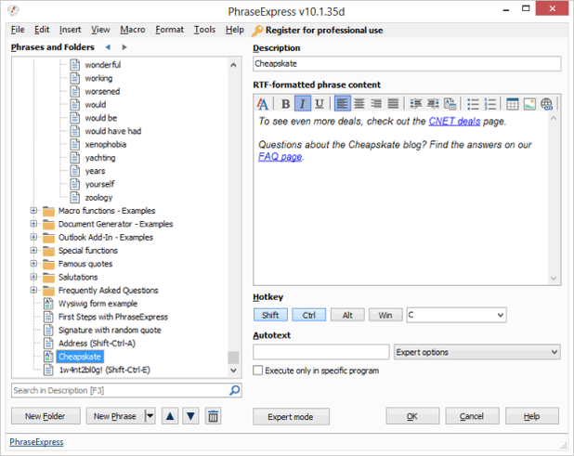Screen dimensions: 574x456
Task: Switch to Expert mode
Action: pos(291,416)
